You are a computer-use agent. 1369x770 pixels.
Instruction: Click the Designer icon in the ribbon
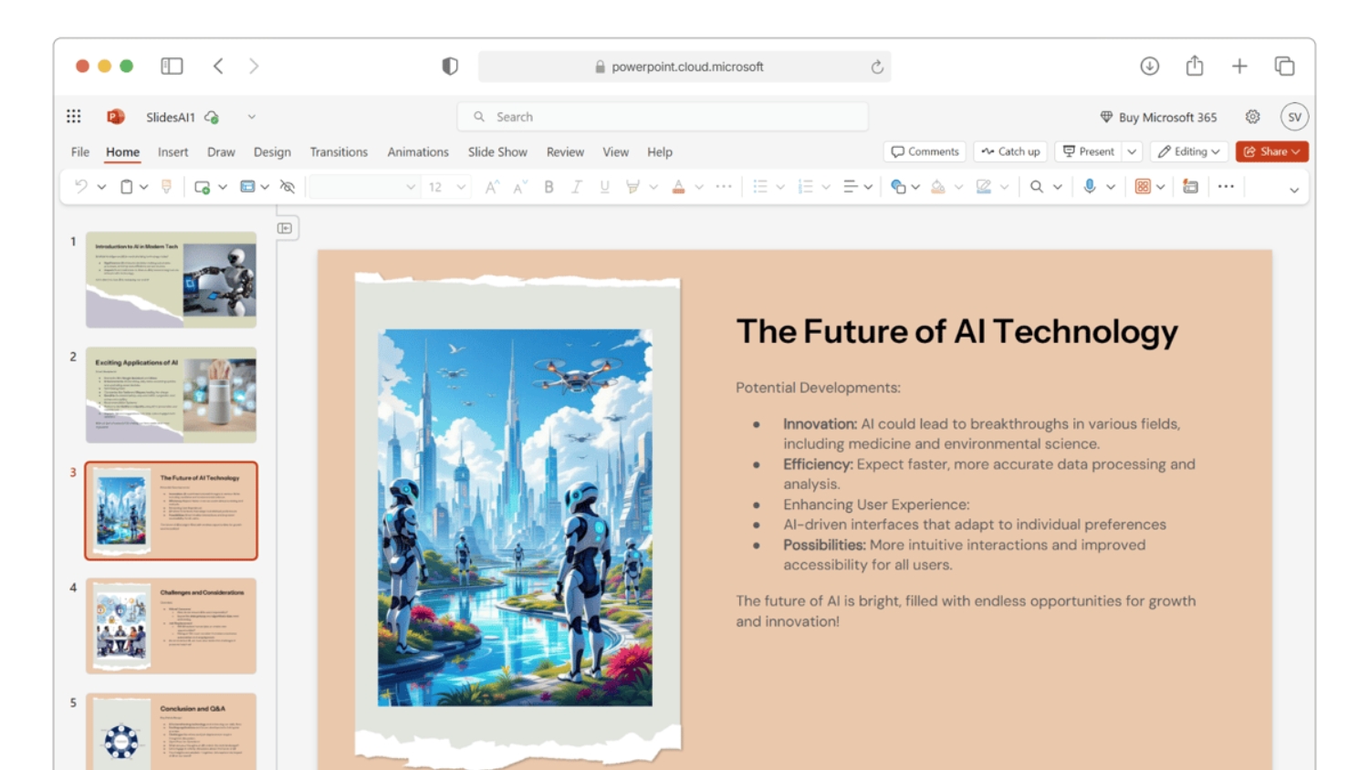(x=1190, y=187)
